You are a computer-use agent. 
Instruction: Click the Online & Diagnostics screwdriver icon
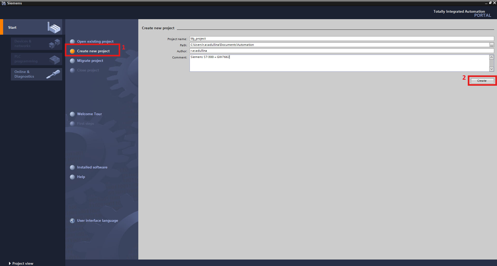pyautogui.click(x=53, y=74)
